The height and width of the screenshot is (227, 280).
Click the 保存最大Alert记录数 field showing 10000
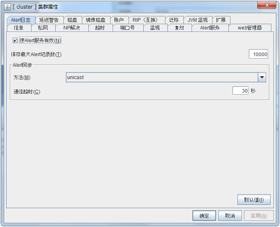pos(258,54)
